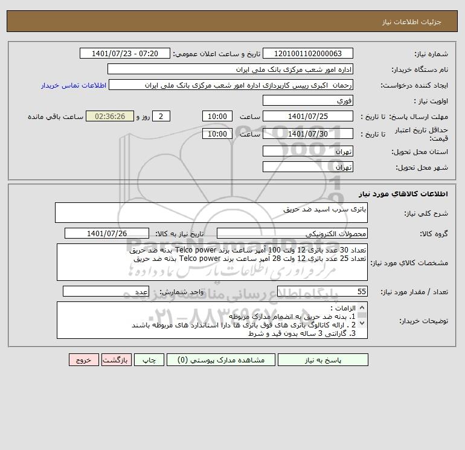The image size is (465, 450).
Task: Click the line about 100 آمپر ساعت battery
Action: tap(248, 250)
